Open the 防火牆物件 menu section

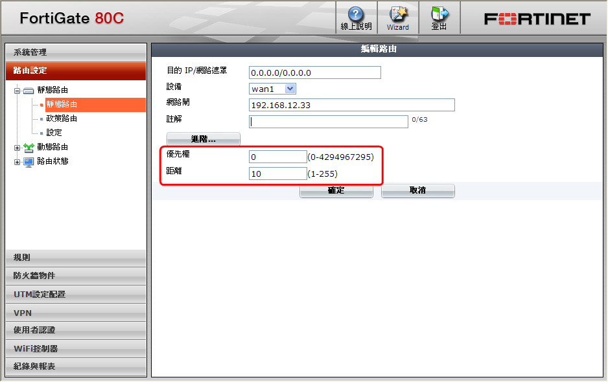pos(76,275)
